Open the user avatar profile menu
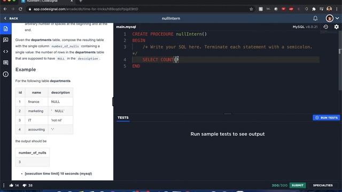 [x=329, y=18]
